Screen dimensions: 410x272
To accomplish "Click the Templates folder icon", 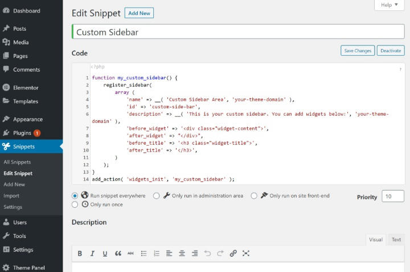I will tap(6, 101).
